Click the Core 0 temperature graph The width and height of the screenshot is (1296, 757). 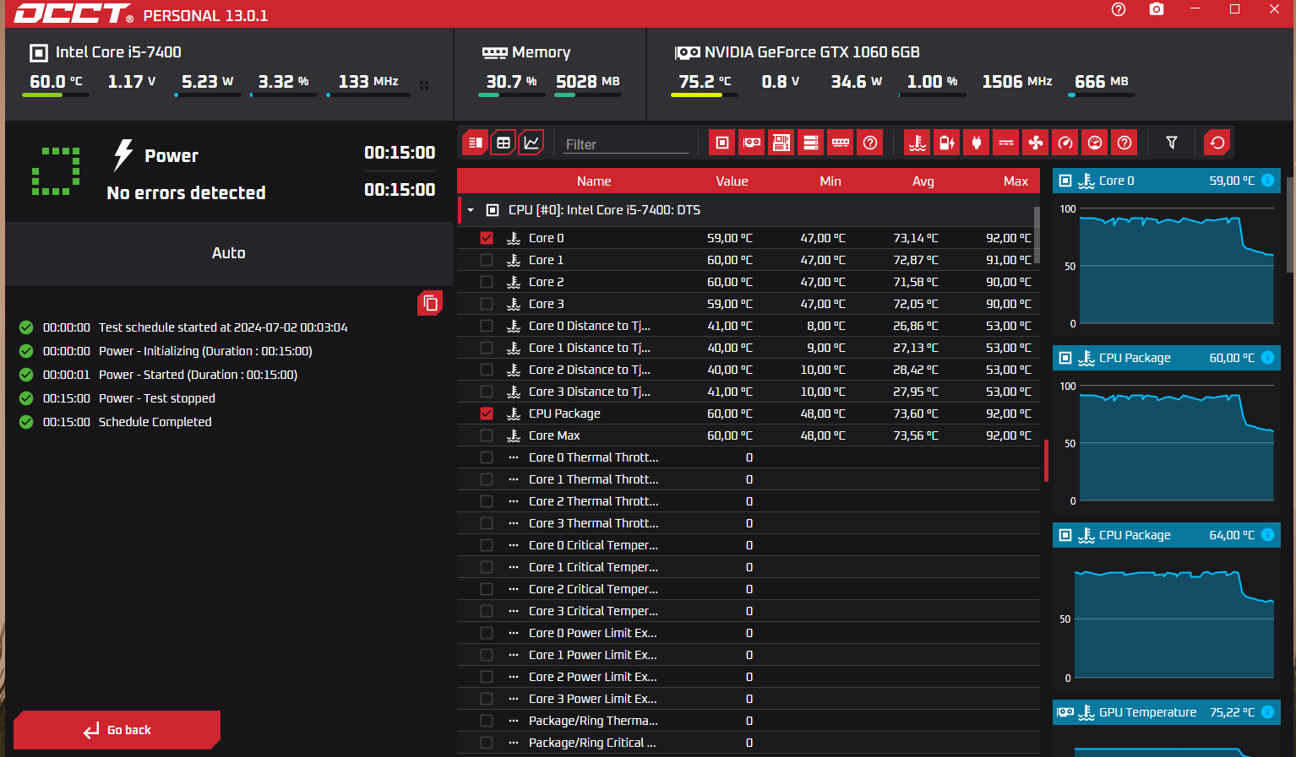point(1177,267)
